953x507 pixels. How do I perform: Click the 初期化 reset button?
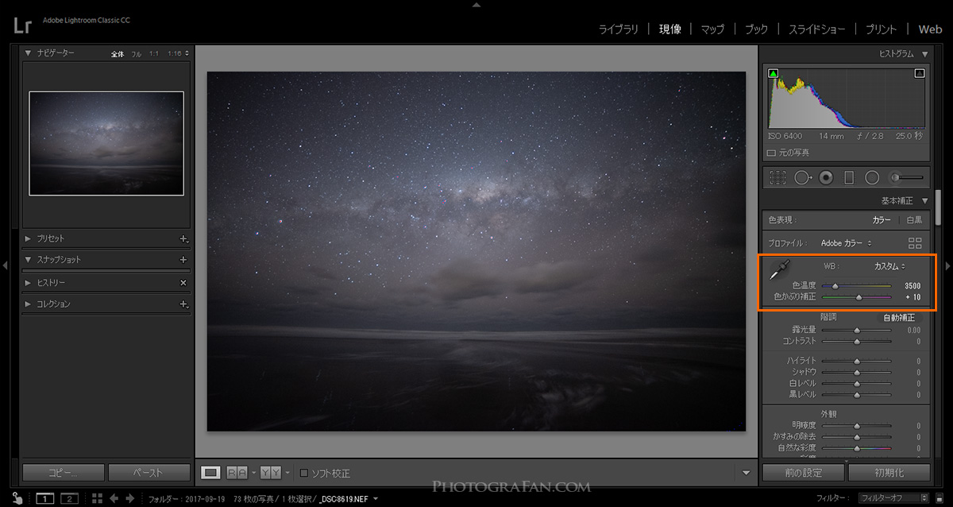click(889, 472)
